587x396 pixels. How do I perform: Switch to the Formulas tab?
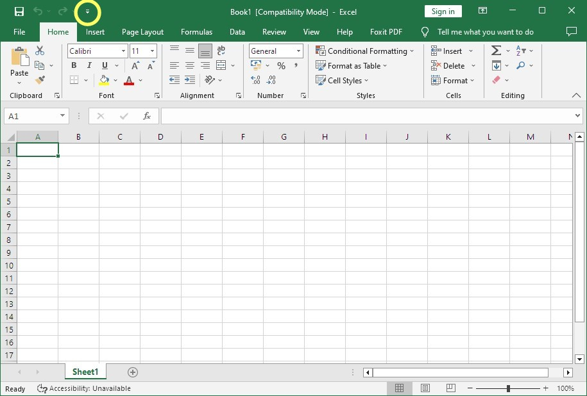pyautogui.click(x=196, y=32)
